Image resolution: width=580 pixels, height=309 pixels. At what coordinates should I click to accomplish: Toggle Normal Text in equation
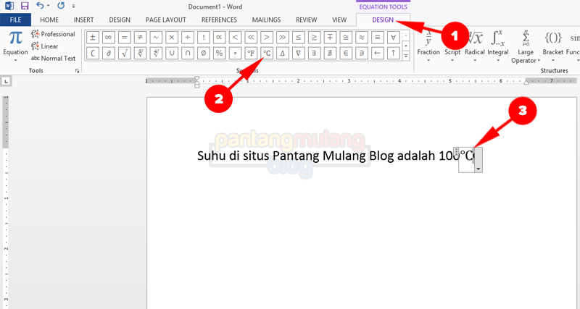click(53, 59)
